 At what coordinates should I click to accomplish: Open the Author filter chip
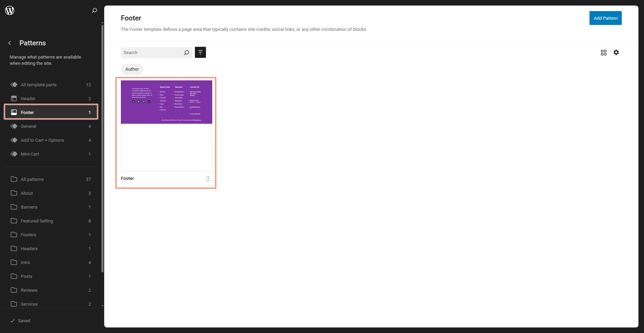(x=132, y=69)
